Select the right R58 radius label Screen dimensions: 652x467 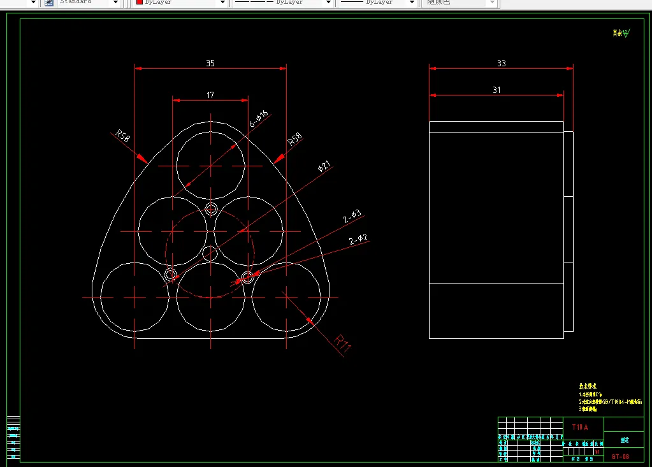pos(295,139)
